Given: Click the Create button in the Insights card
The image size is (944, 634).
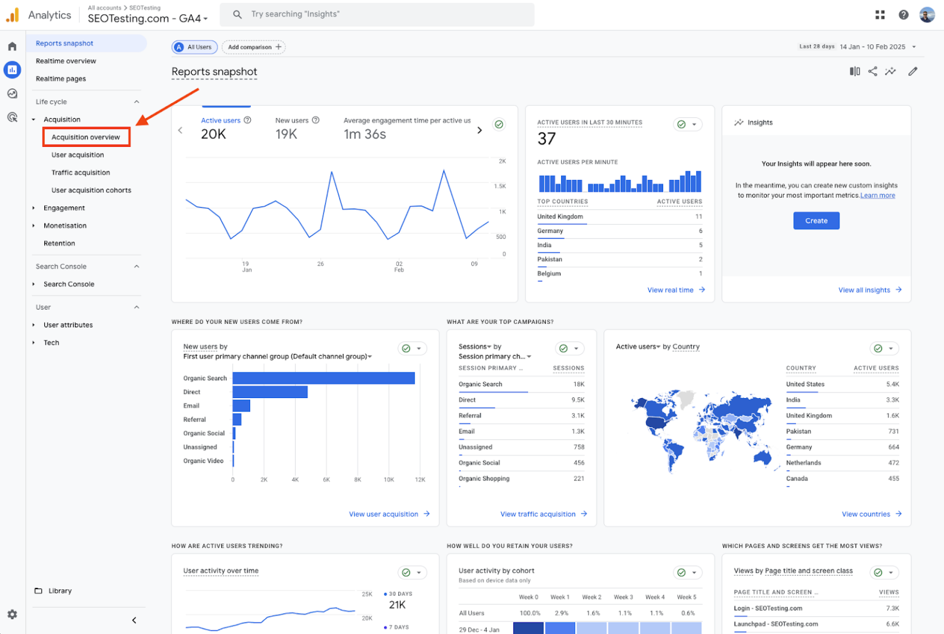Looking at the screenshot, I should pyautogui.click(x=816, y=221).
